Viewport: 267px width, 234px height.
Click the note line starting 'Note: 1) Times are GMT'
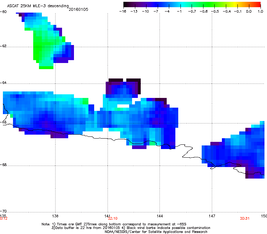pos(114,224)
